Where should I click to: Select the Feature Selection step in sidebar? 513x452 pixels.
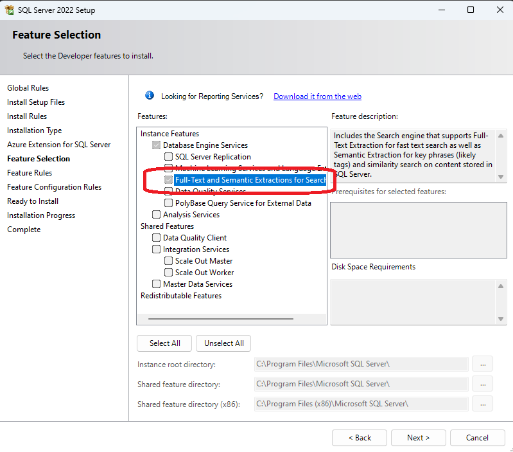click(39, 159)
